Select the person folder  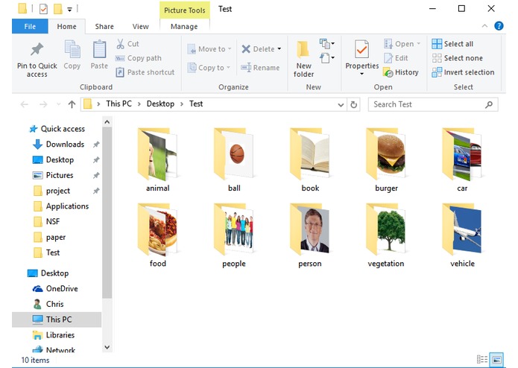(310, 235)
